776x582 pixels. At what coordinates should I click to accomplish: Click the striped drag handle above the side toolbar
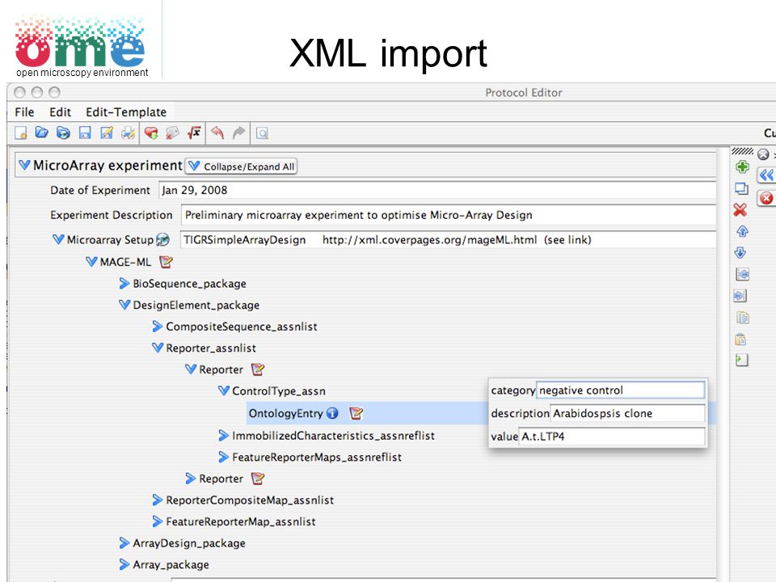point(742,151)
